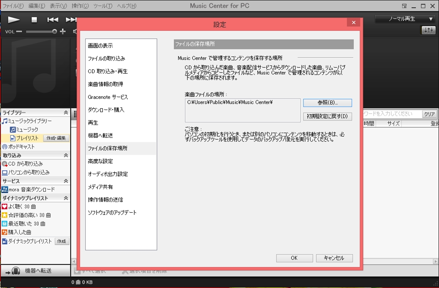Skip to previous track
Viewport: 439px width, 288px height.
tap(53, 20)
